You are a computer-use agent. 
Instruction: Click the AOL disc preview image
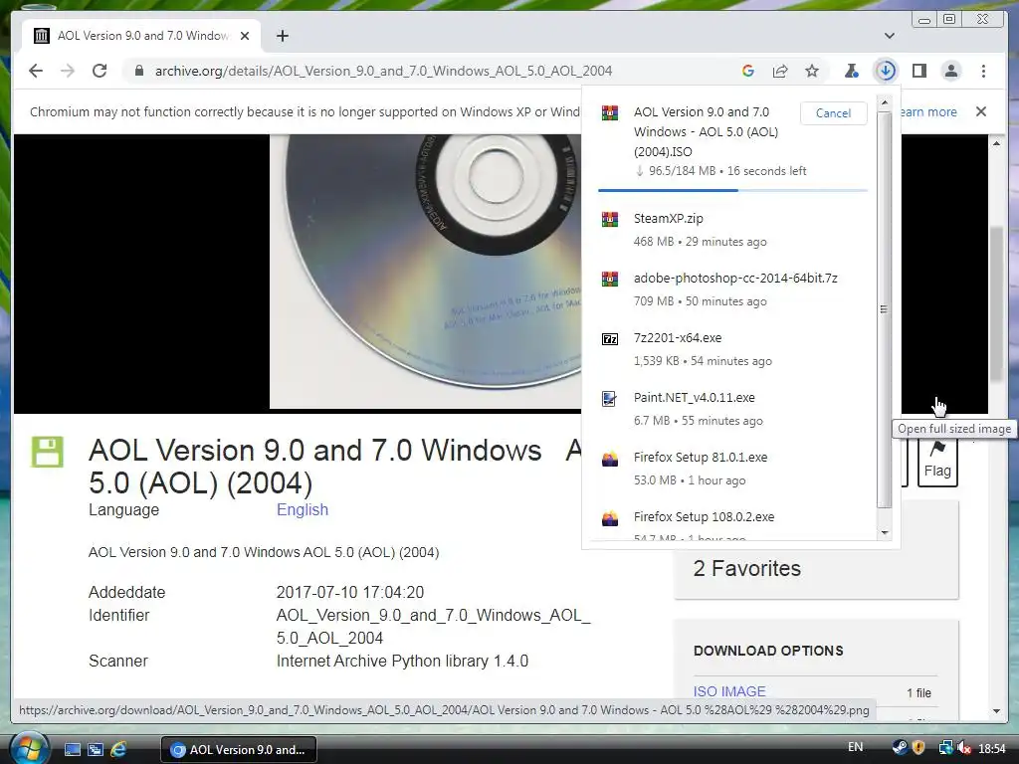coord(426,272)
